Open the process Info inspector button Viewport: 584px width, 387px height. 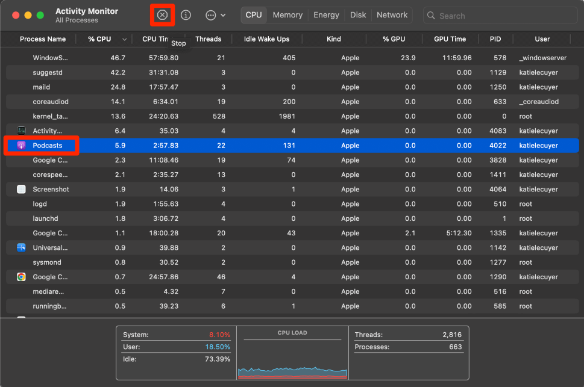tap(186, 15)
